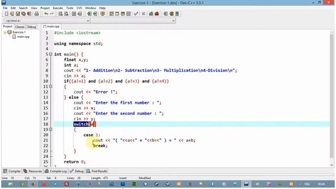Collapse the Exercice-1 project tree node
This screenshot has width=336, height=189.
click(5, 33)
